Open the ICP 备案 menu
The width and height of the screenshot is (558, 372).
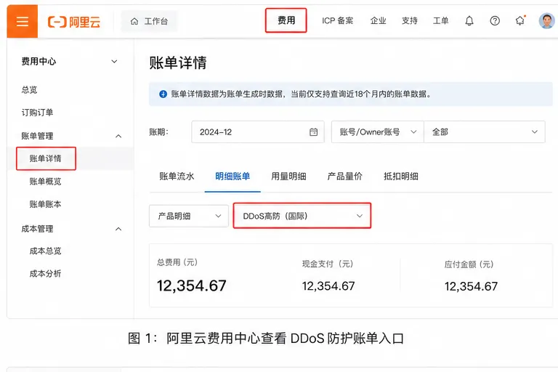pos(337,20)
